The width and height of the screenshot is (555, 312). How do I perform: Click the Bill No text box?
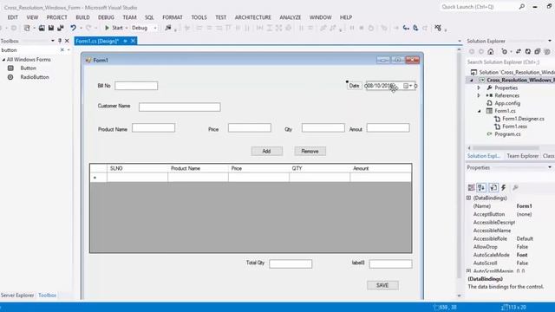136,86
